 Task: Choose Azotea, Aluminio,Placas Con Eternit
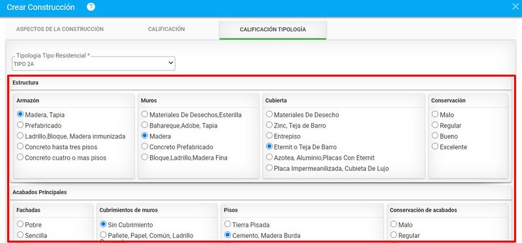coord(269,157)
